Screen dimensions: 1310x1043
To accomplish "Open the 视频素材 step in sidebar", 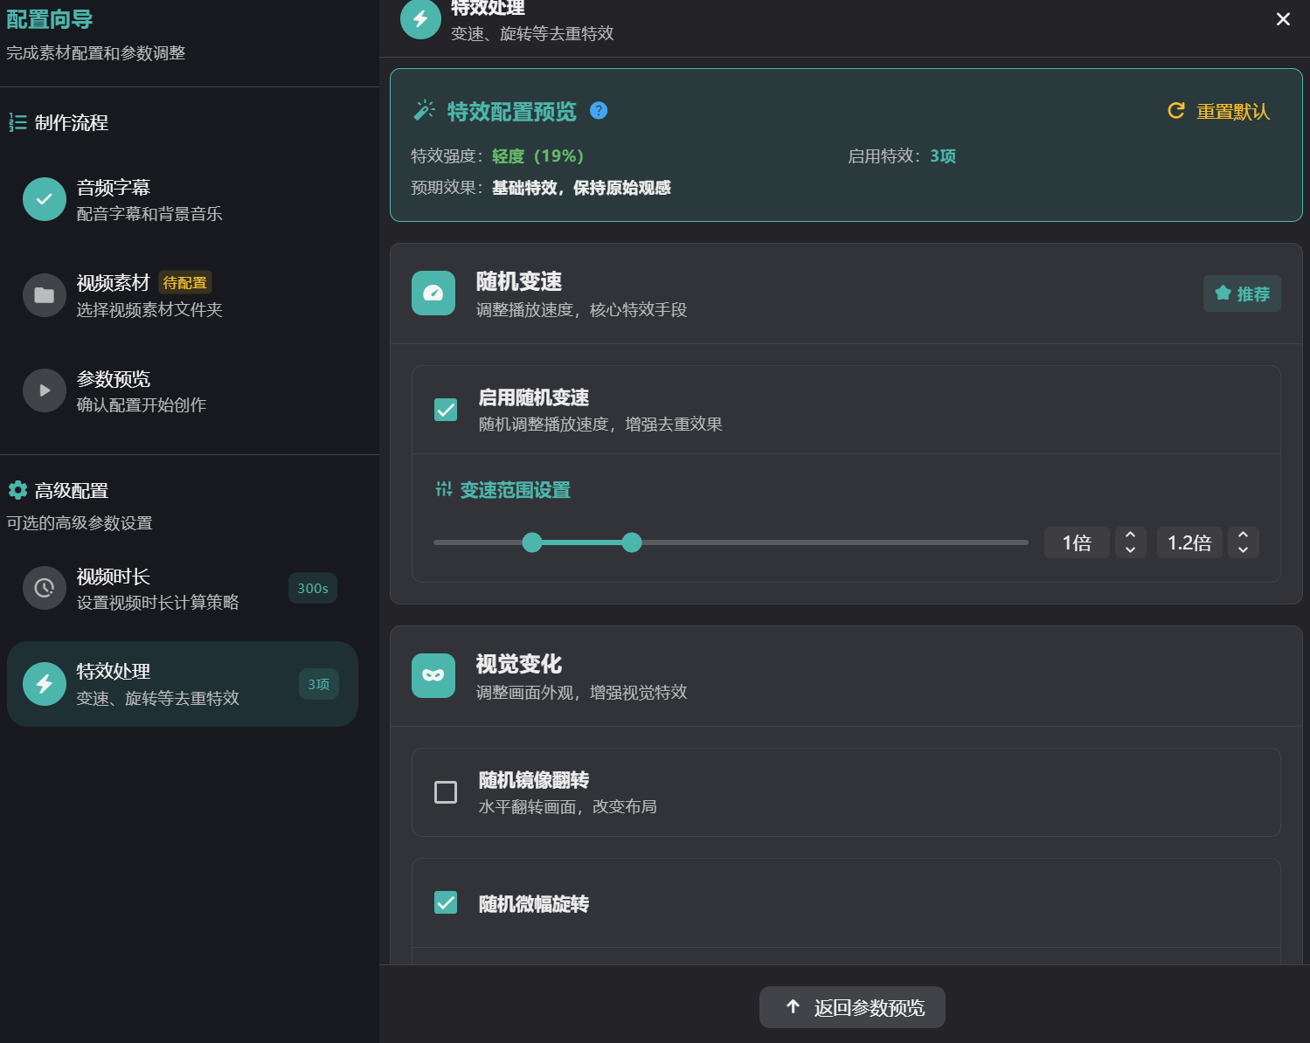I will pos(149,295).
